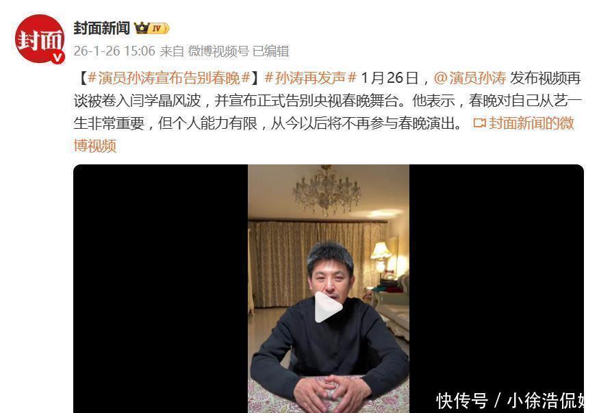
Task: Click the post body text paragraph
Action: click(328, 112)
